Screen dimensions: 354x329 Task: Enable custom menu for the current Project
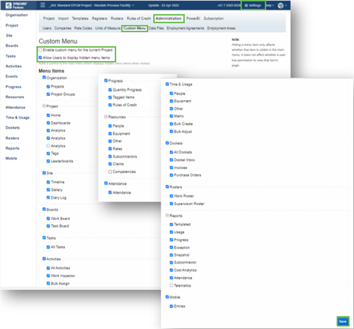point(40,50)
